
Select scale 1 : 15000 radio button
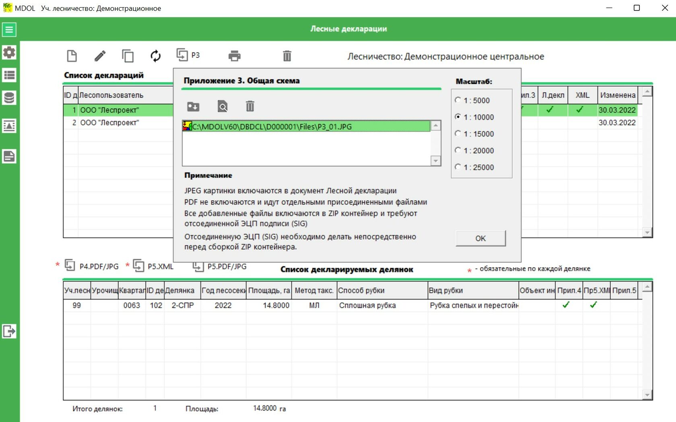458,133
